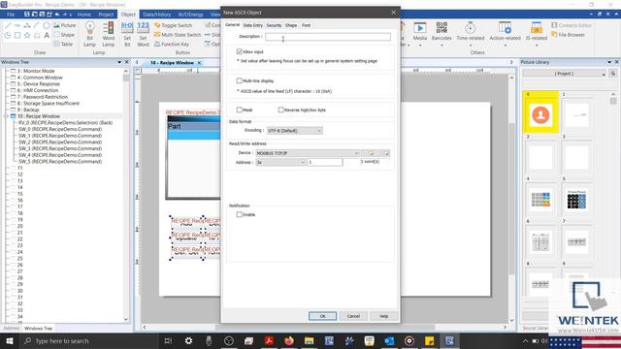Click the undo arrow in quick access

tap(57, 15)
